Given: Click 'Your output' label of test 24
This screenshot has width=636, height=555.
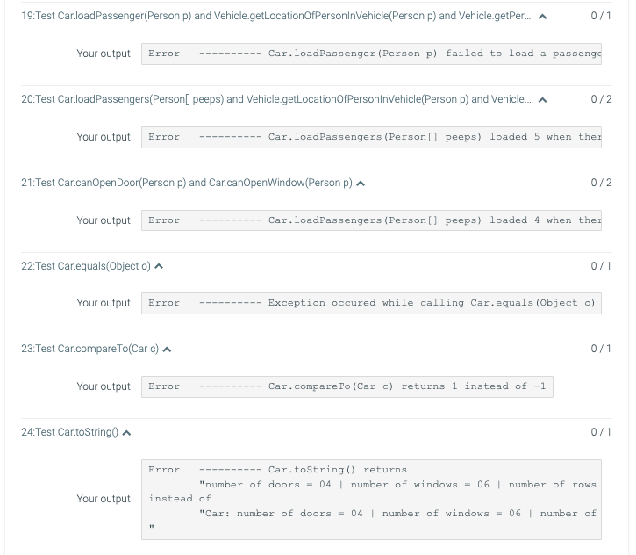Looking at the screenshot, I should [104, 499].
